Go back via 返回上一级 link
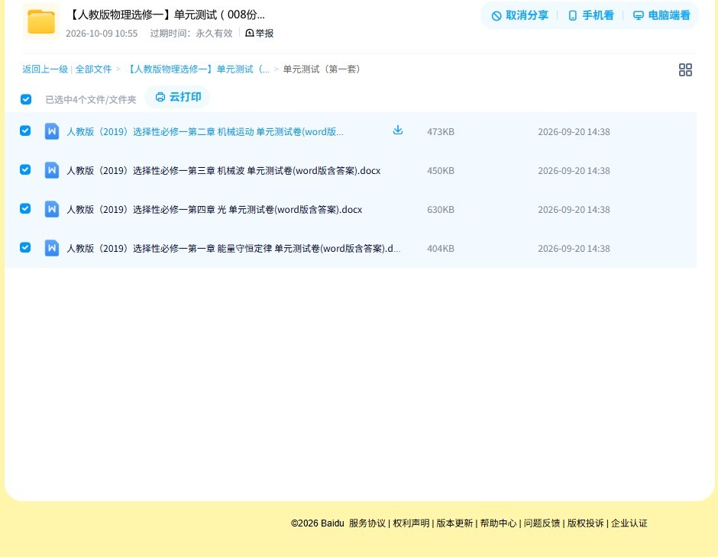Screen dimensions: 718x557 pyautogui.click(x=45, y=69)
